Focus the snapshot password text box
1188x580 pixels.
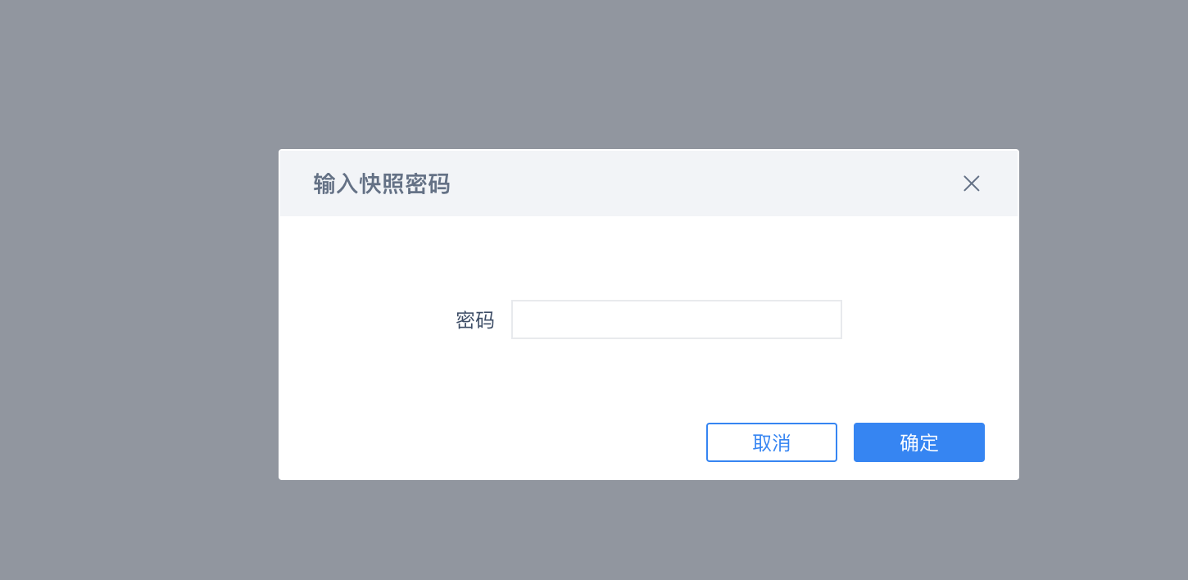(676, 319)
